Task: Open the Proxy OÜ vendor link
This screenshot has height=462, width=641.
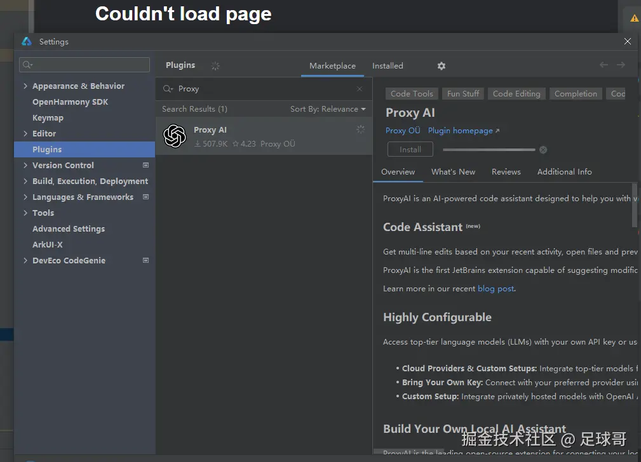Action: (403, 131)
